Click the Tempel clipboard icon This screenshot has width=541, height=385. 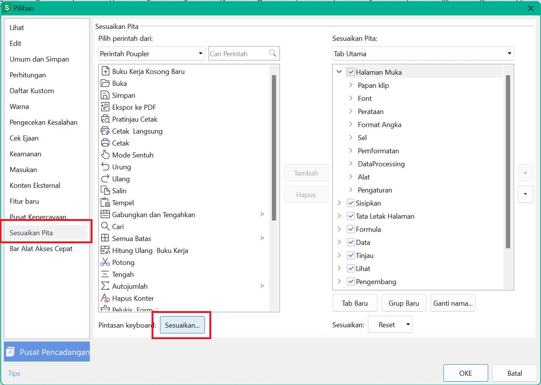[x=105, y=203]
